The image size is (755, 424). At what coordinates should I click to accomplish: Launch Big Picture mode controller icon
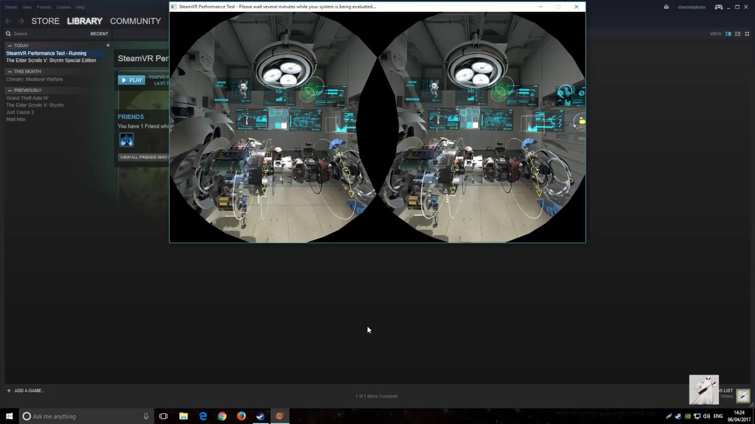pyautogui.click(x=718, y=7)
